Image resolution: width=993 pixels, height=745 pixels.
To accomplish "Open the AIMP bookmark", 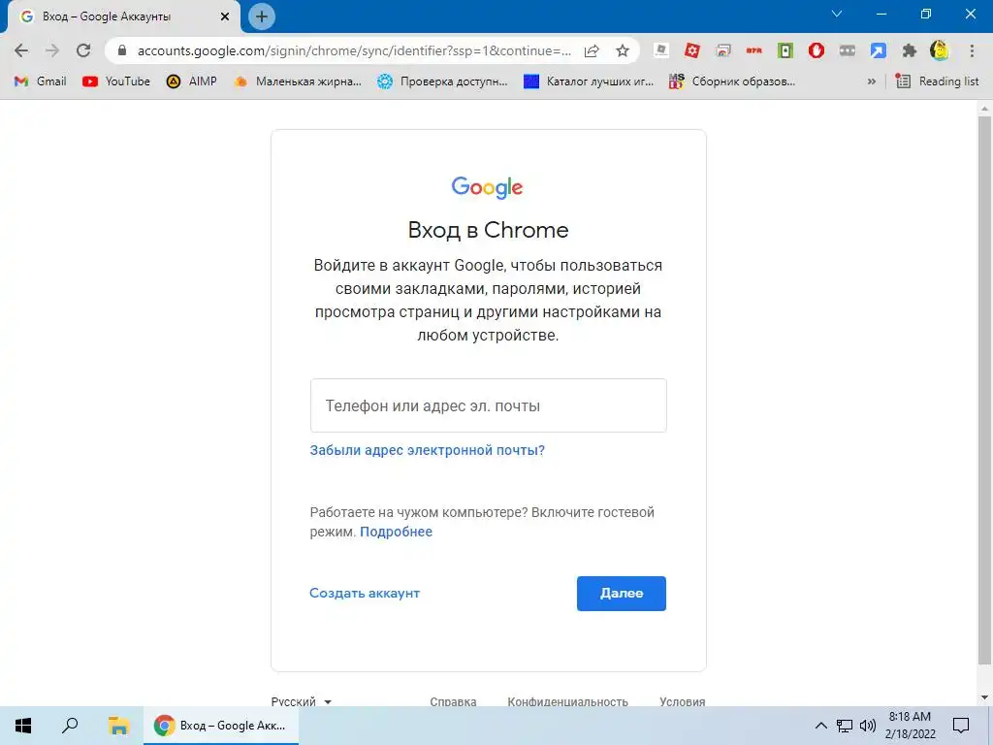I will click(191, 81).
